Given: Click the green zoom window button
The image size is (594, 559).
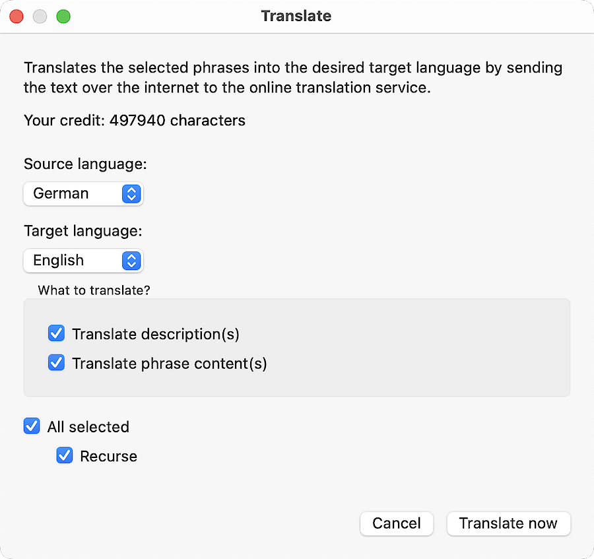Looking at the screenshot, I should (x=63, y=16).
